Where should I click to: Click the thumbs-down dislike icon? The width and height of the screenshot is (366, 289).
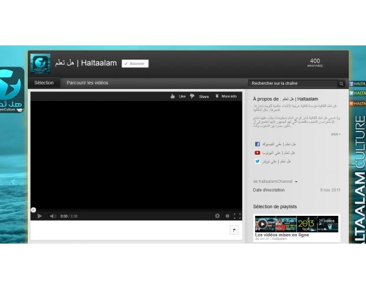coord(192,96)
